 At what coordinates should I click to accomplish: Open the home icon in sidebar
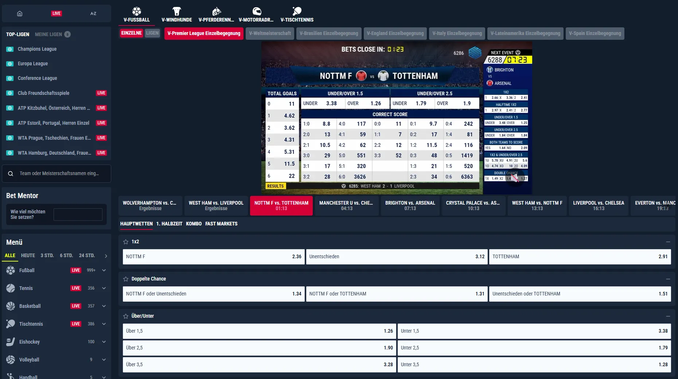coord(20,13)
